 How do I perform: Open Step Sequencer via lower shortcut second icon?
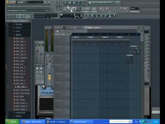point(92,15)
